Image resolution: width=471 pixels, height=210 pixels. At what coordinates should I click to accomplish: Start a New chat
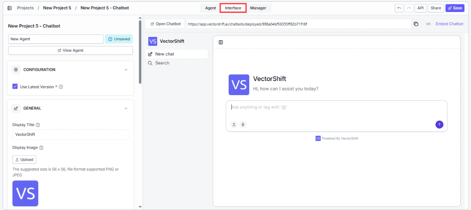(176, 54)
